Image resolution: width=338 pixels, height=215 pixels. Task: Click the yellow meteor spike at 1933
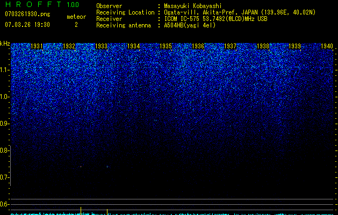point(107,212)
